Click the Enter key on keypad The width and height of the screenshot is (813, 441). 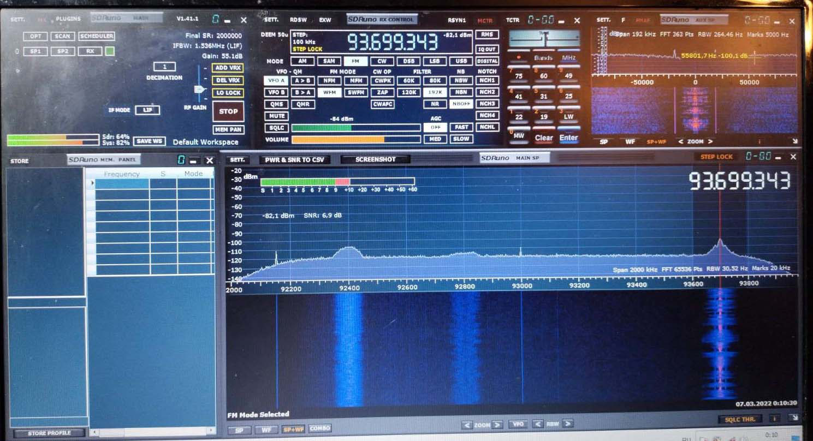click(568, 138)
